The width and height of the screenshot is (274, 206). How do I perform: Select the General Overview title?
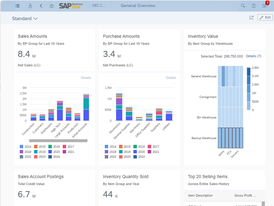pos(138,6)
